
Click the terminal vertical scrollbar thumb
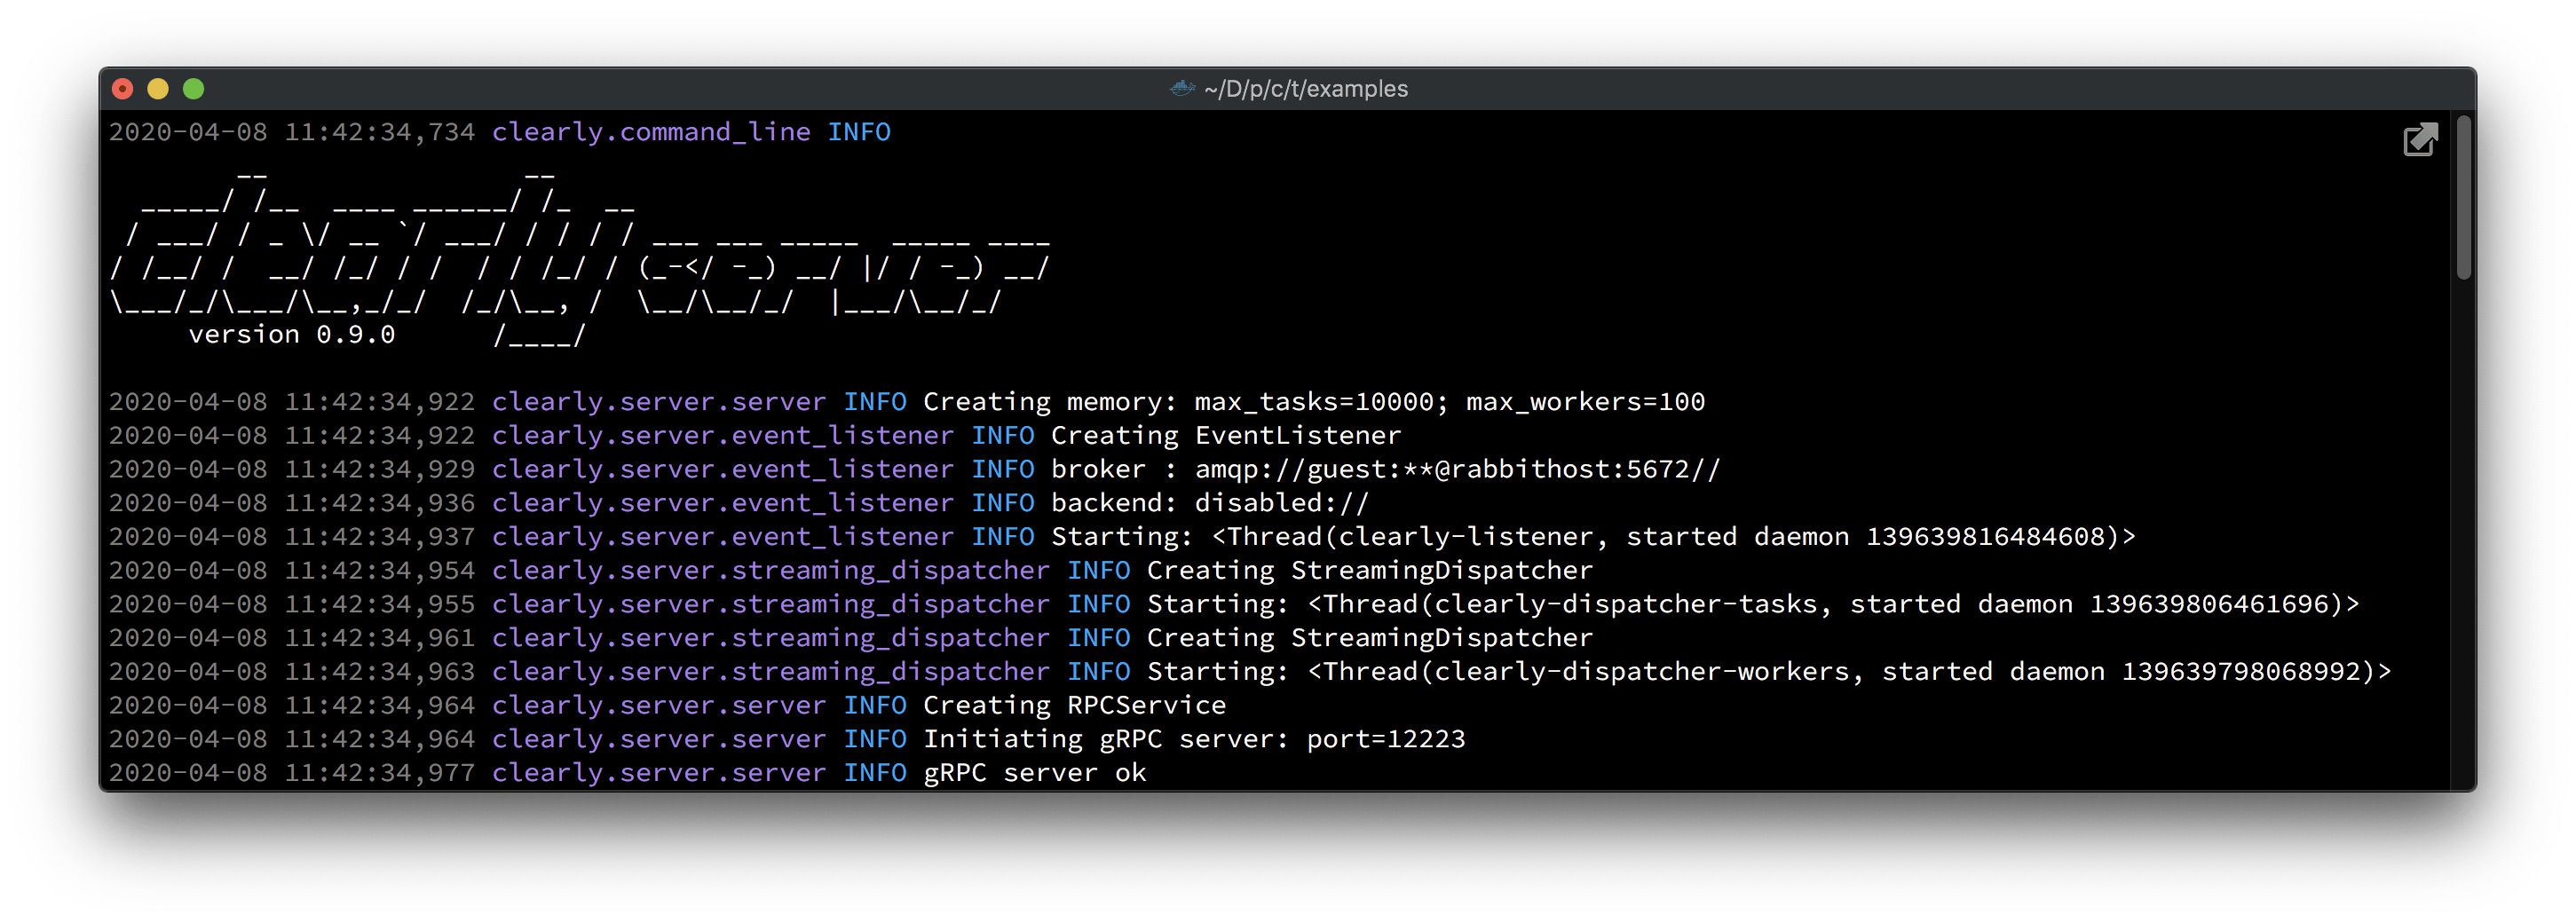(x=2463, y=198)
